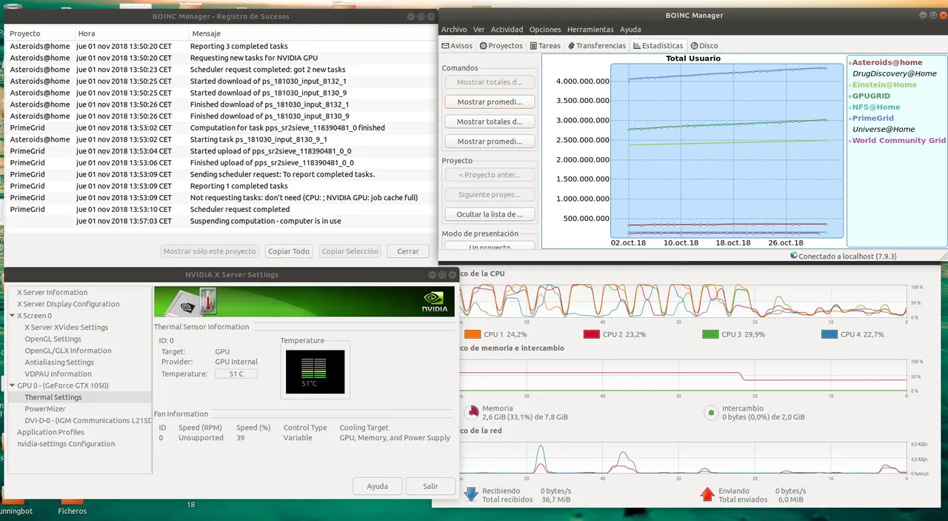Select Einstein@Home in the chart legend

pyautogui.click(x=884, y=84)
